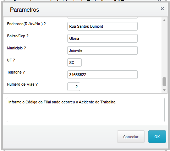This screenshot has height=151, width=170.
Task: Click the vertical scrollbar thumb
Action: (164, 82)
